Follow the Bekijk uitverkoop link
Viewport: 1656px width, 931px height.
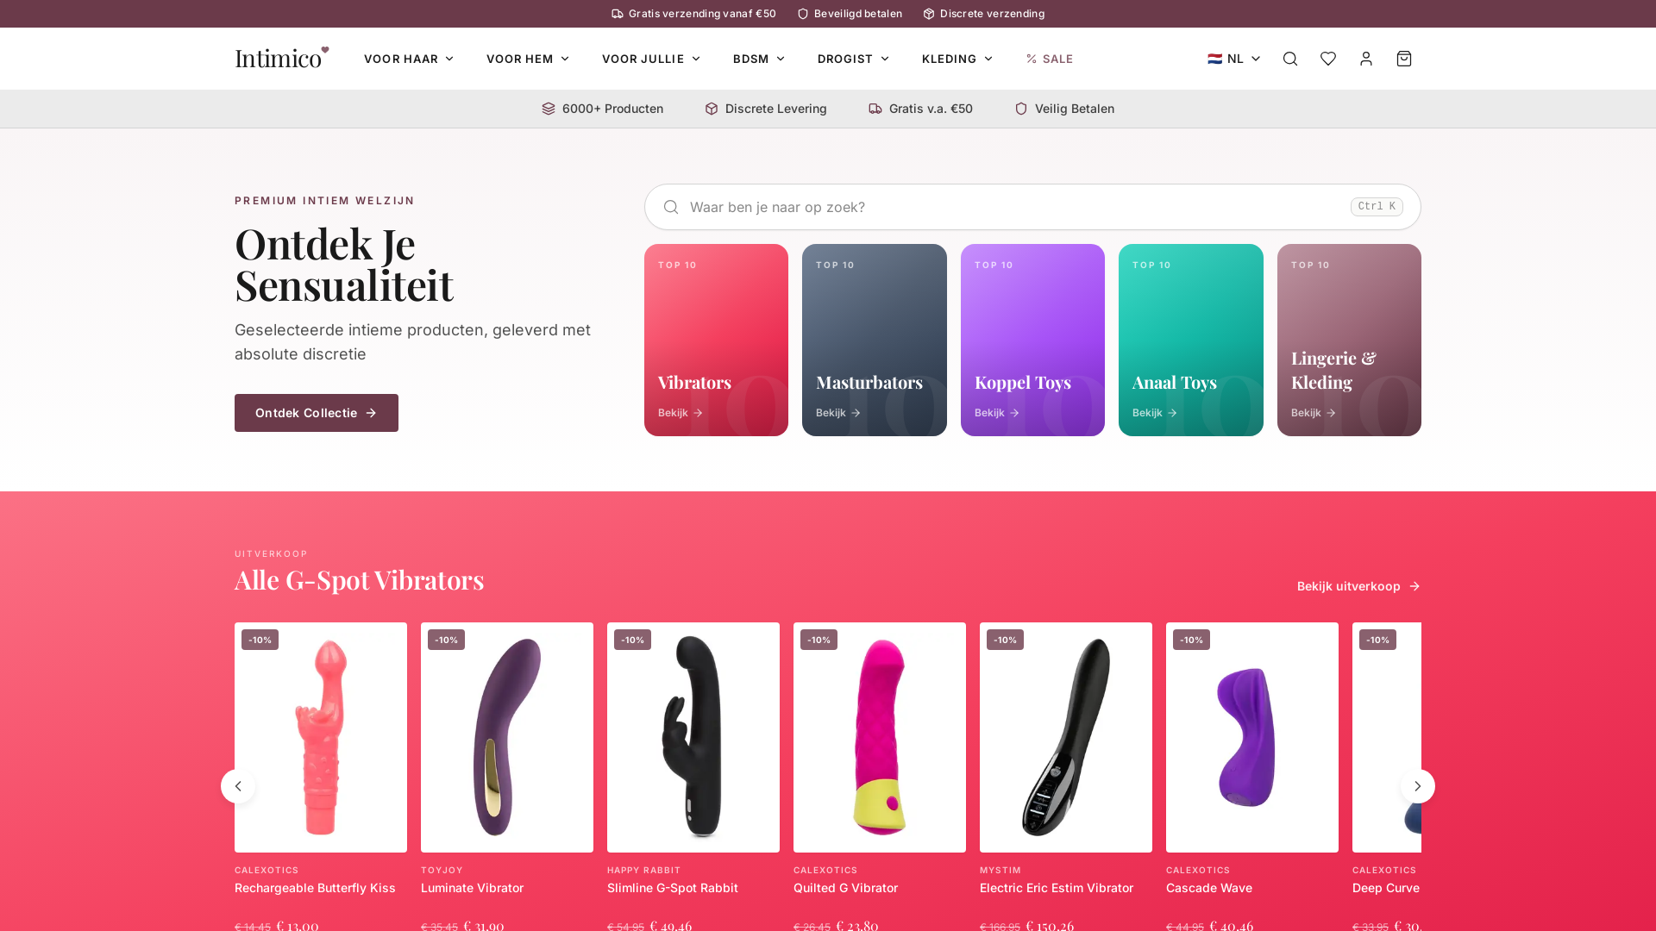click(x=1358, y=586)
